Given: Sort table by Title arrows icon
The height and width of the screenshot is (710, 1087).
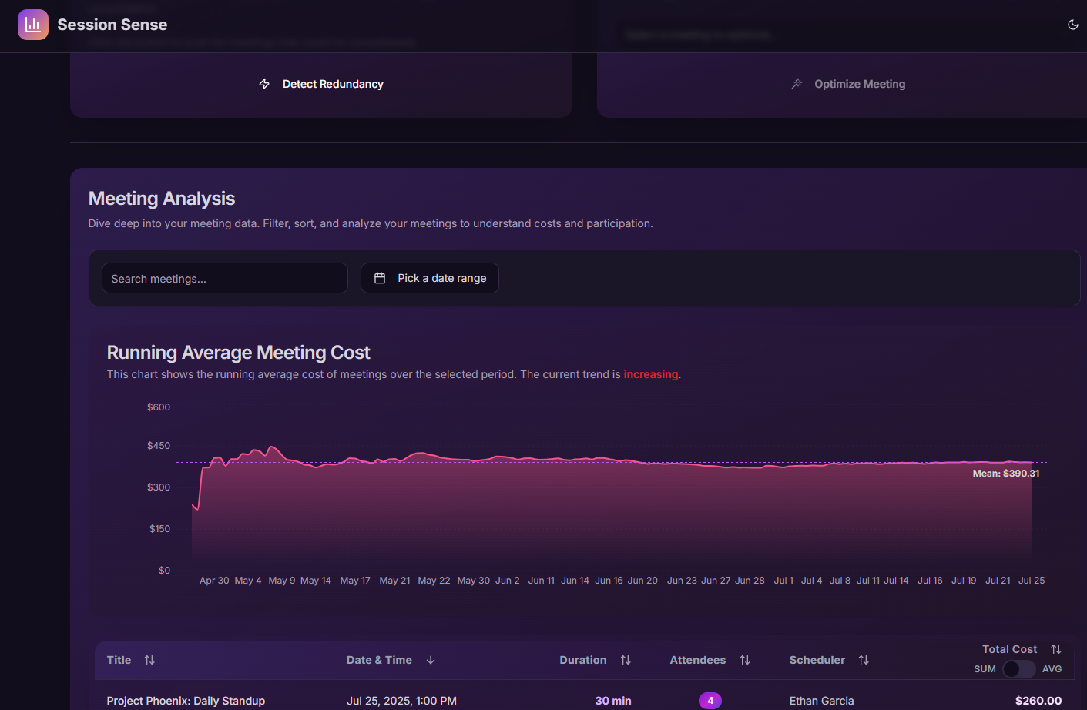Looking at the screenshot, I should click(149, 660).
